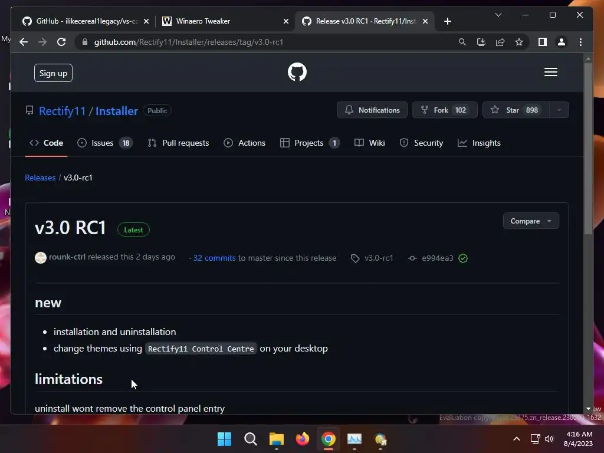Click the Latest release badge
This screenshot has height=453, width=604.
pyautogui.click(x=133, y=229)
